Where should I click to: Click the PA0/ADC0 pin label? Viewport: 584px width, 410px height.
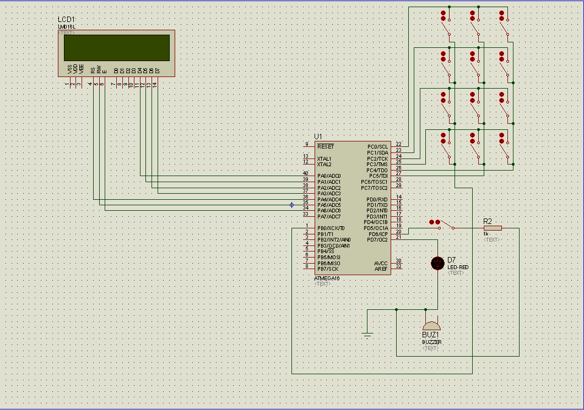tap(329, 176)
